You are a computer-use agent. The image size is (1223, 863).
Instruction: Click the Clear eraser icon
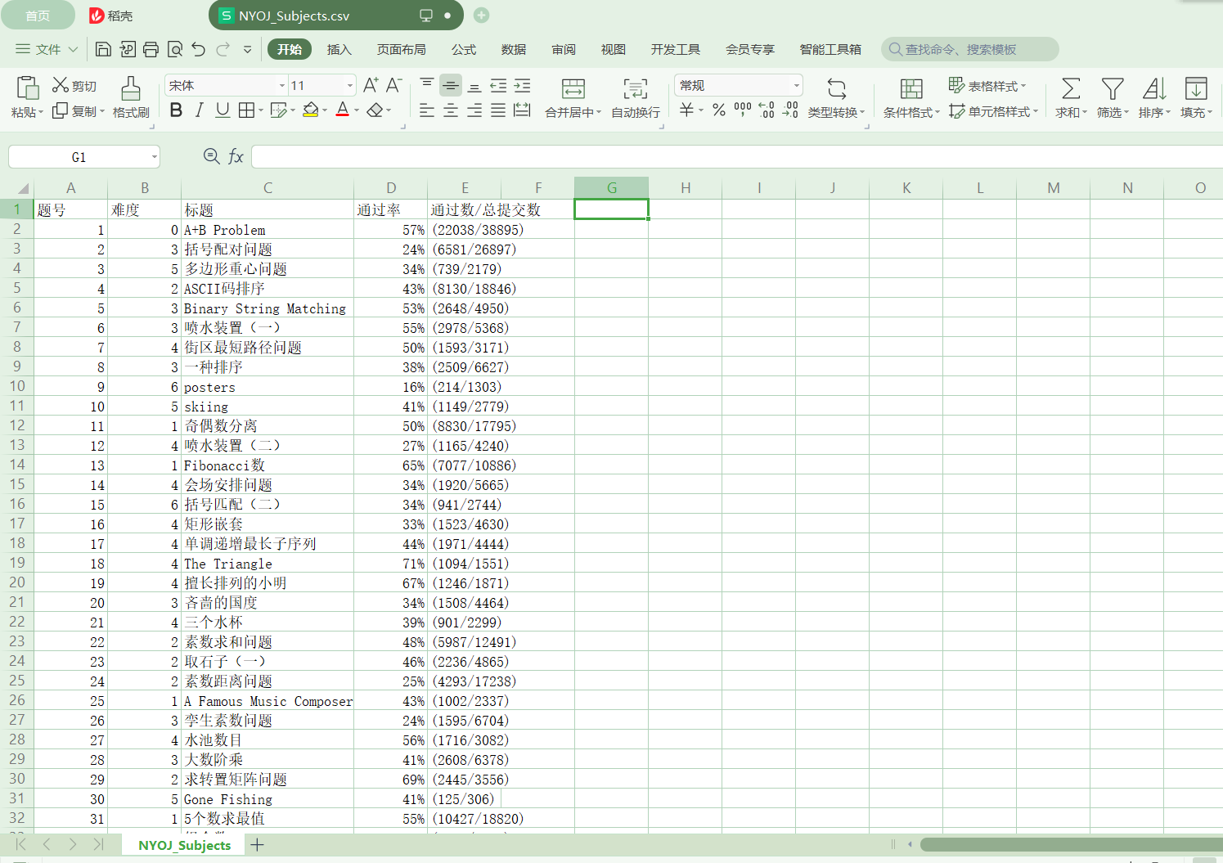(375, 110)
